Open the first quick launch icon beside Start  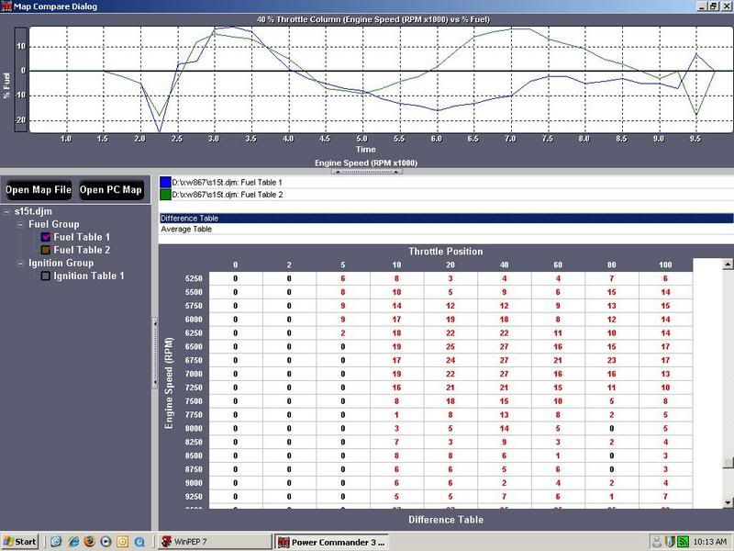coord(56,542)
